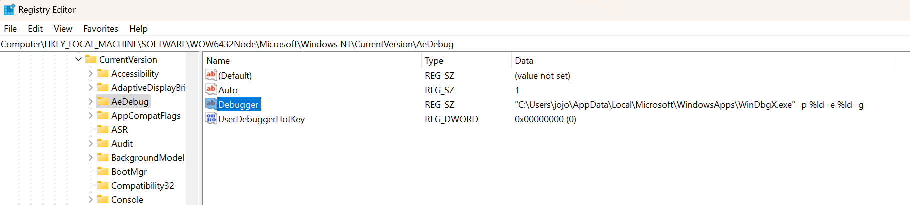
Task: Collapse the CurrentVersion tree node
Action: pos(78,59)
